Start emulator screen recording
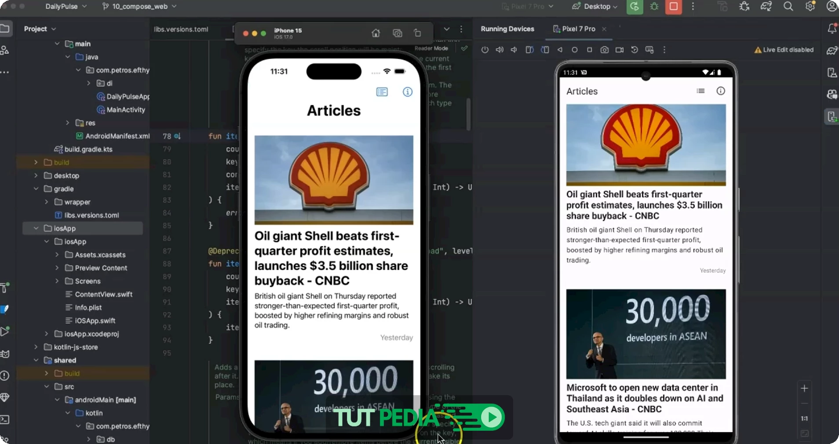 click(620, 50)
